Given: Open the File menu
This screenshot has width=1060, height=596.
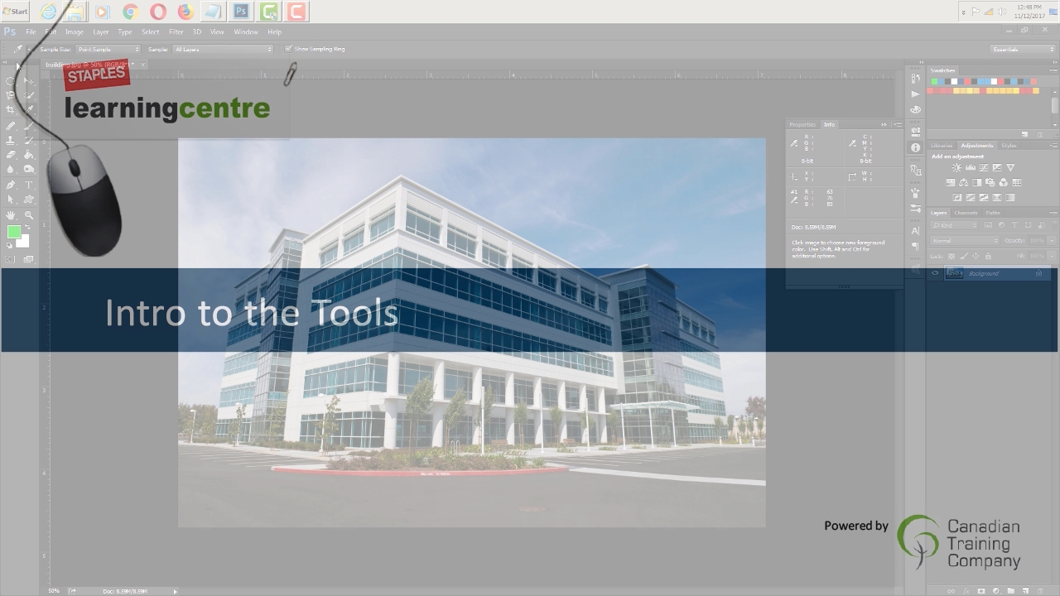Looking at the screenshot, I should point(31,31).
